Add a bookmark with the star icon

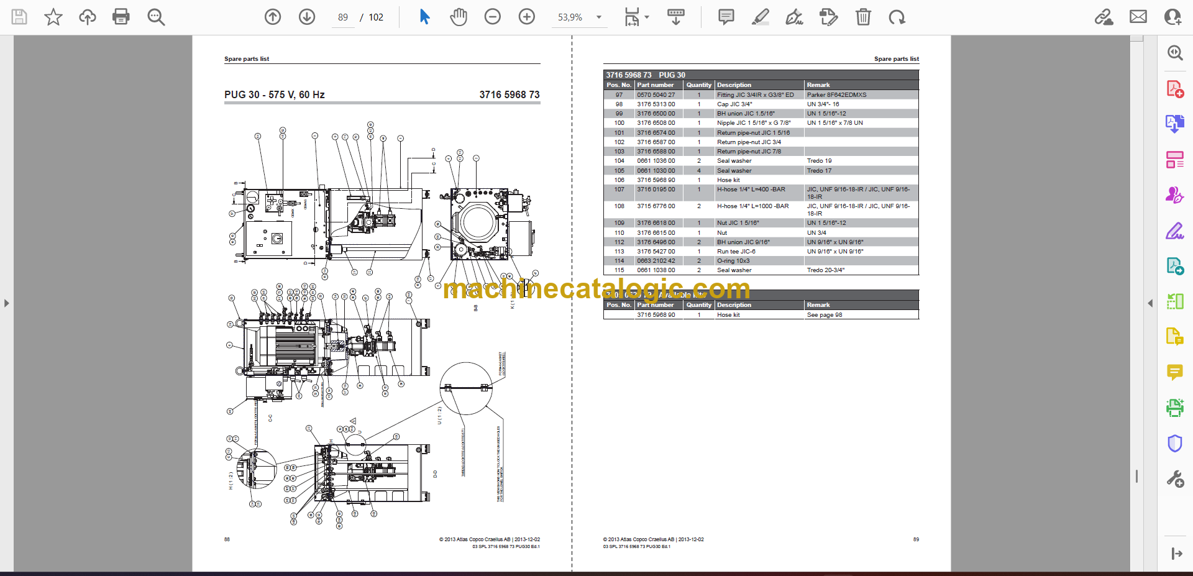(x=53, y=17)
